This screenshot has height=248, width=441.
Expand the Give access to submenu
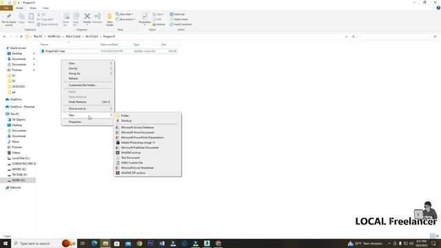tap(88, 109)
